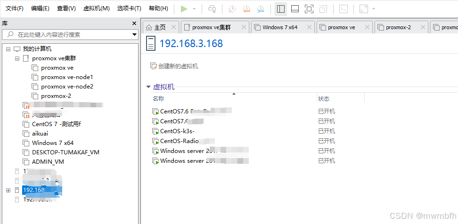Collapse the proxmox ve集群 folder node

click(x=17, y=58)
